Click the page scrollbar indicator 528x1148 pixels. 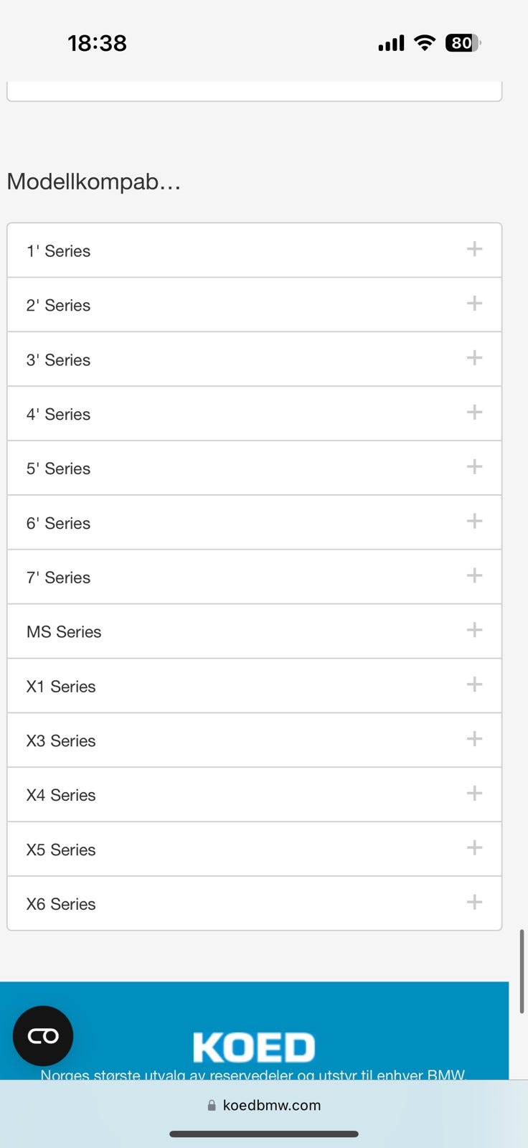coord(522,971)
